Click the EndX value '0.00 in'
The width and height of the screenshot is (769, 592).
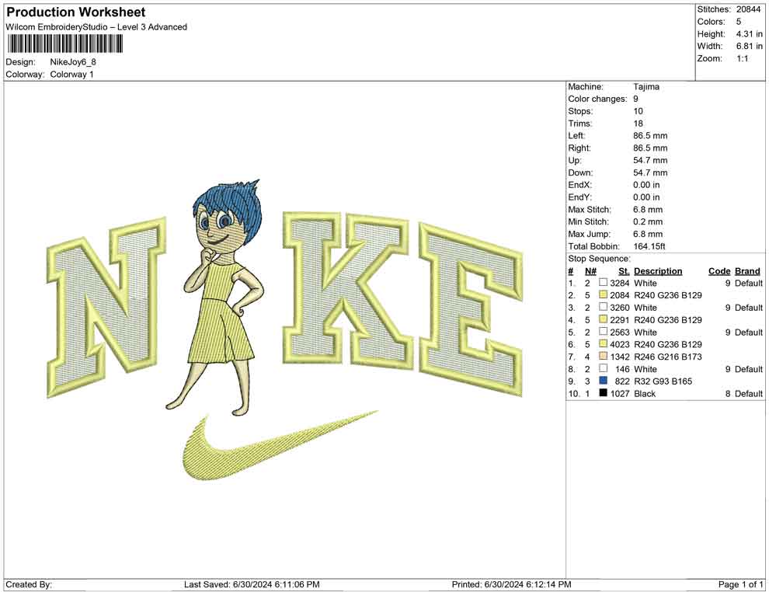click(x=646, y=184)
